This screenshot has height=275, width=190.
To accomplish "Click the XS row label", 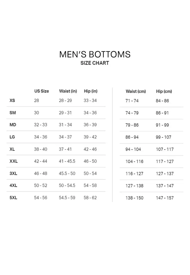I will click(12, 100).
